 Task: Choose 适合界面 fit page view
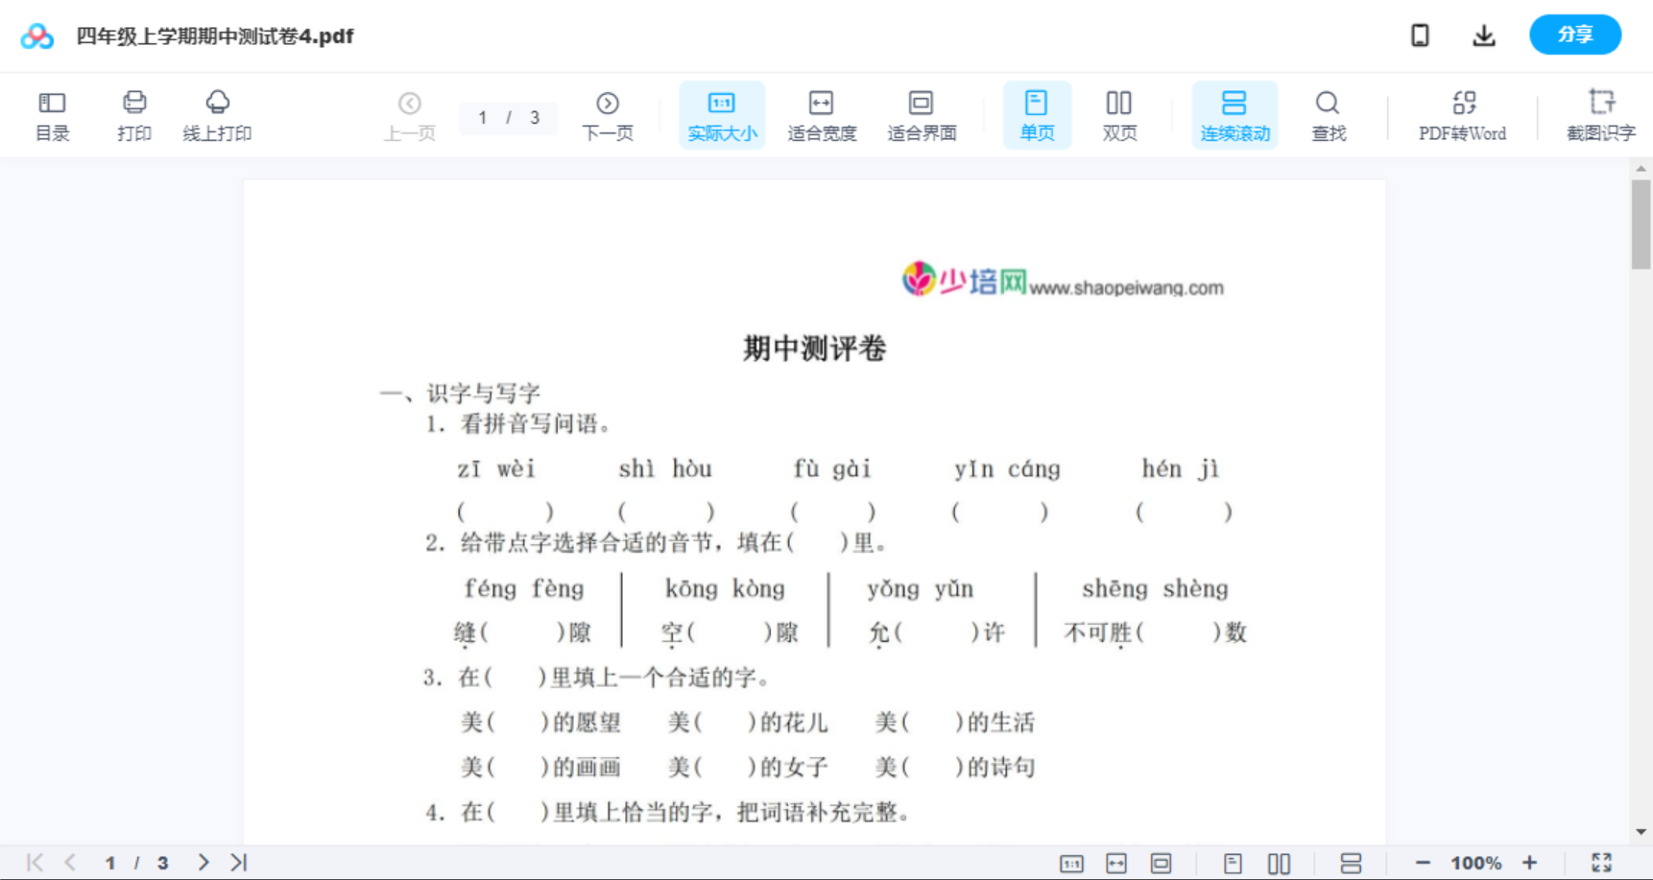pyautogui.click(x=922, y=114)
